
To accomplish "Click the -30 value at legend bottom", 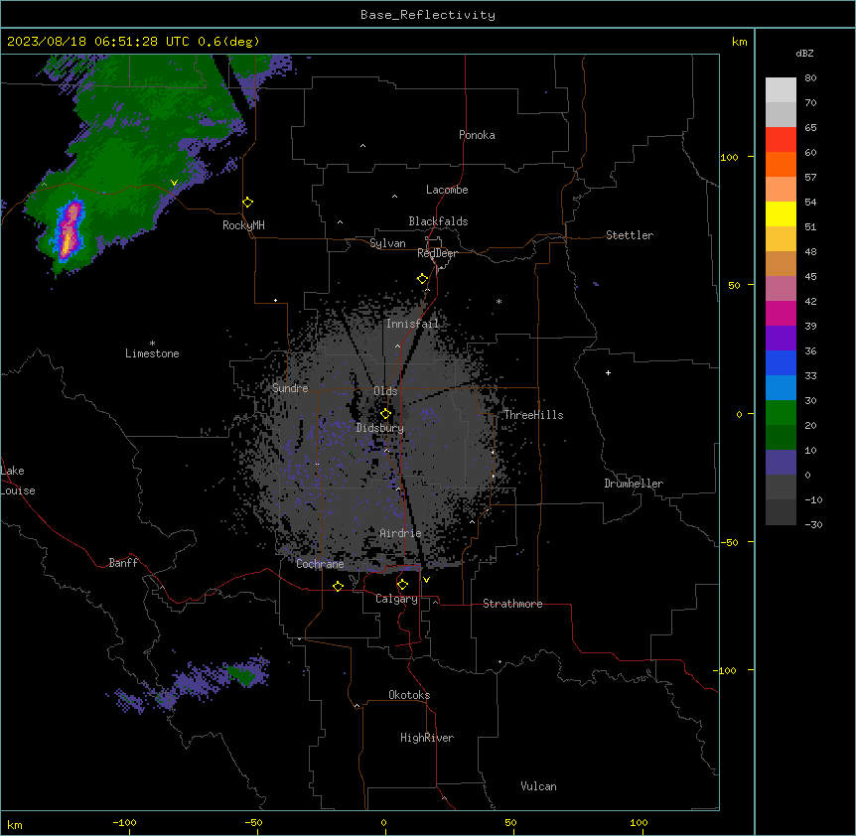I will (x=813, y=524).
